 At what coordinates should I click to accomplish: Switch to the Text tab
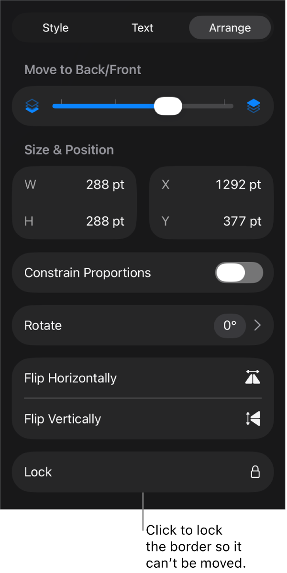[x=142, y=28]
